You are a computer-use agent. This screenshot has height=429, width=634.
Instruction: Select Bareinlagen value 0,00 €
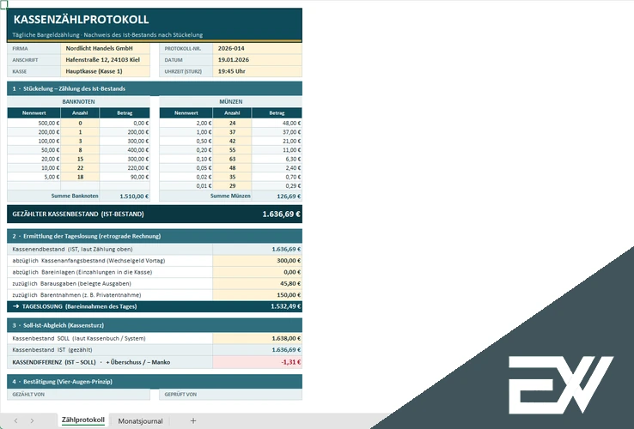point(257,272)
